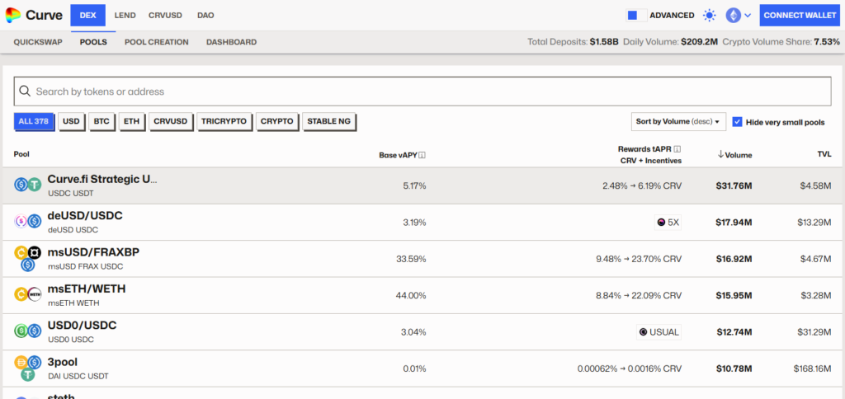Go to QUICKSWAP page

tap(38, 42)
